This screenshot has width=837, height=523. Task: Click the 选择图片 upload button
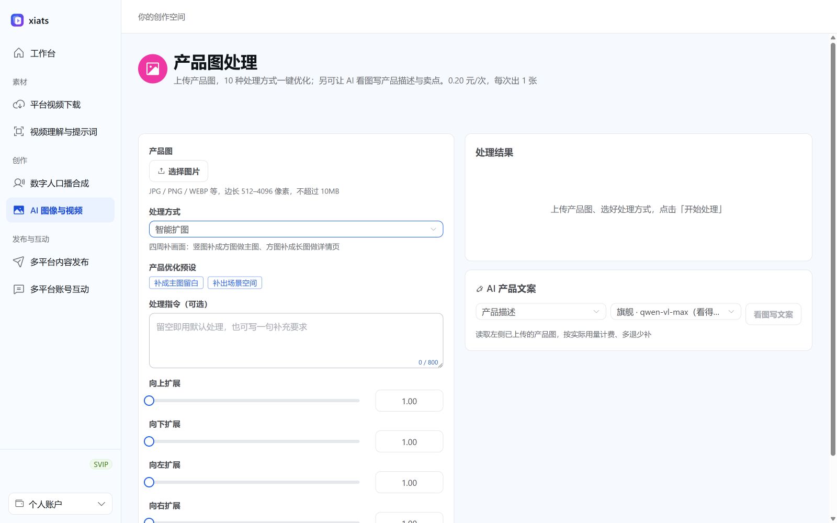click(178, 171)
